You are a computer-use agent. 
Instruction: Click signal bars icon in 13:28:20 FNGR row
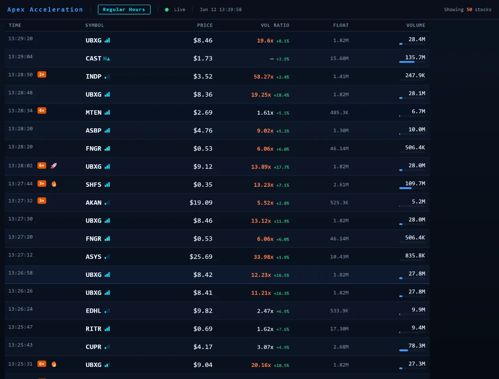click(107, 148)
